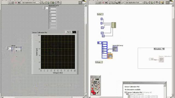Select Get Color eyedropper tool

(98, 88)
